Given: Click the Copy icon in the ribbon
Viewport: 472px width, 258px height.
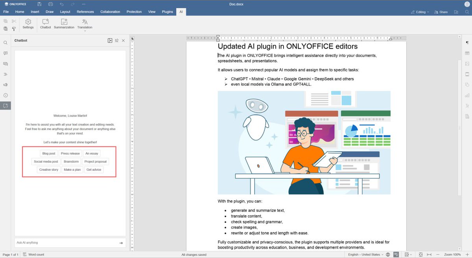Looking at the screenshot, I should 6,21.
